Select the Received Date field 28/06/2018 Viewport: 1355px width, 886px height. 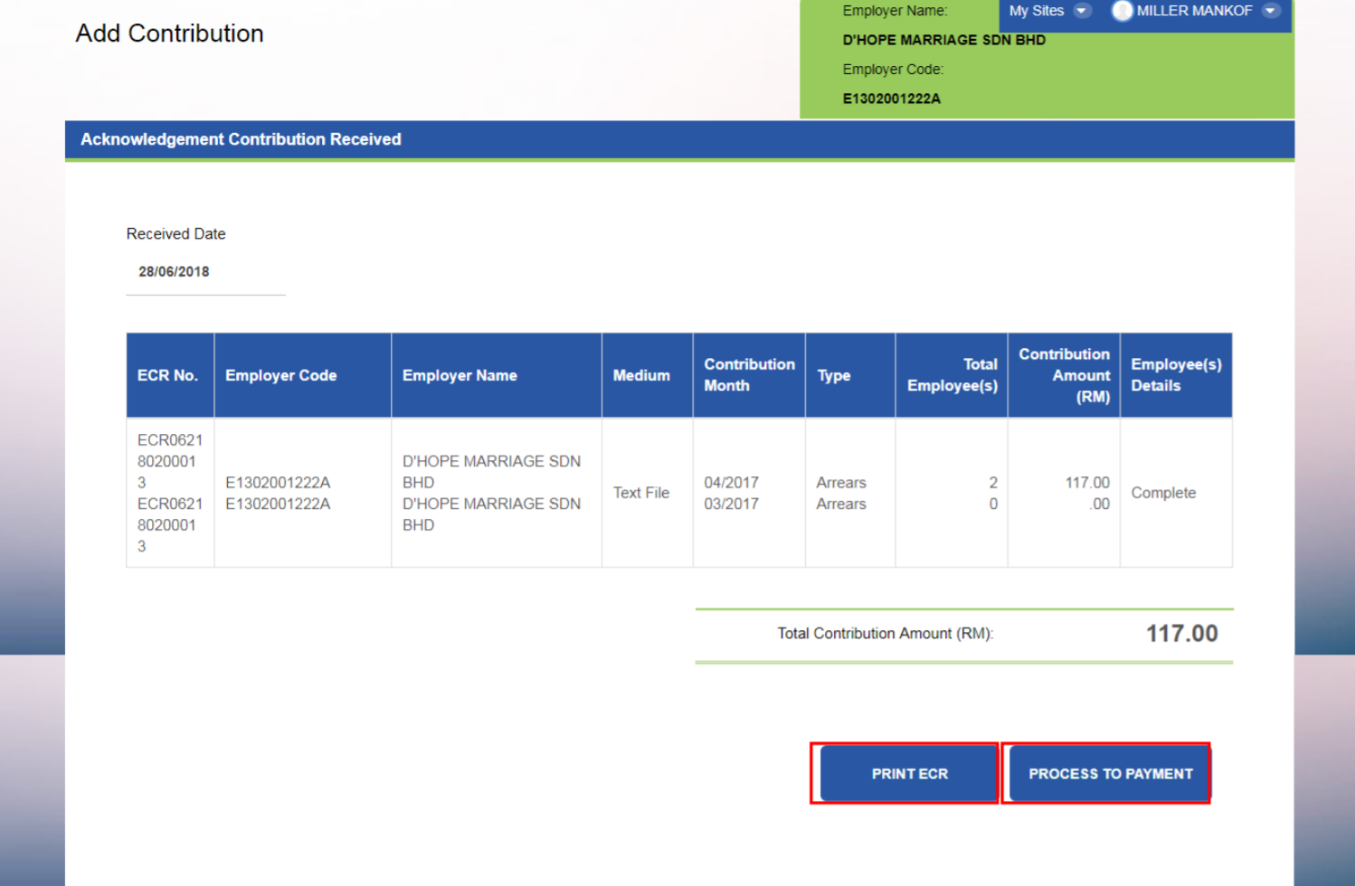(x=205, y=272)
